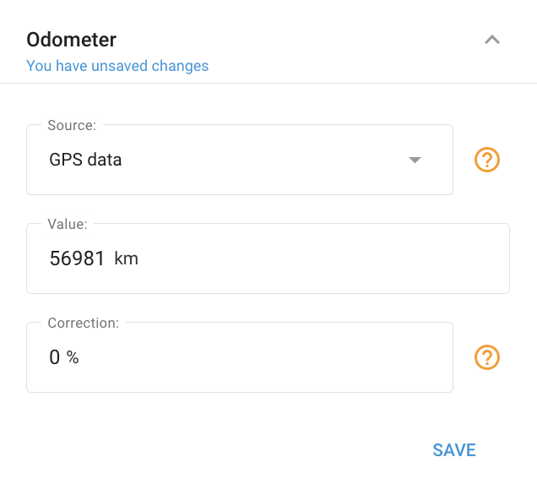The image size is (537, 495).
Task: Open the Source dropdown arrow
Action: pos(415,160)
